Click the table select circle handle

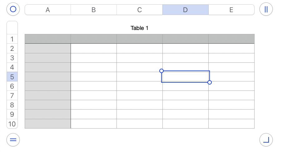(13, 9)
